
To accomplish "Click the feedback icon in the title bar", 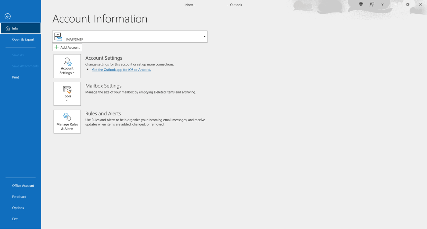I will tap(371, 4).
